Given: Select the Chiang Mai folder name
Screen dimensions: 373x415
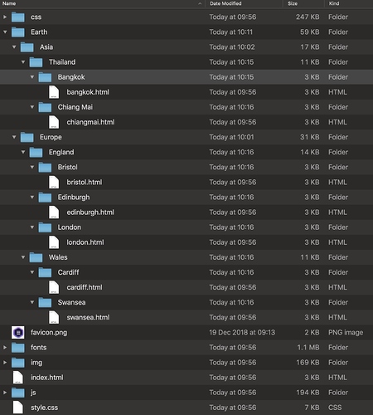Looking at the screenshot, I should (75, 107).
